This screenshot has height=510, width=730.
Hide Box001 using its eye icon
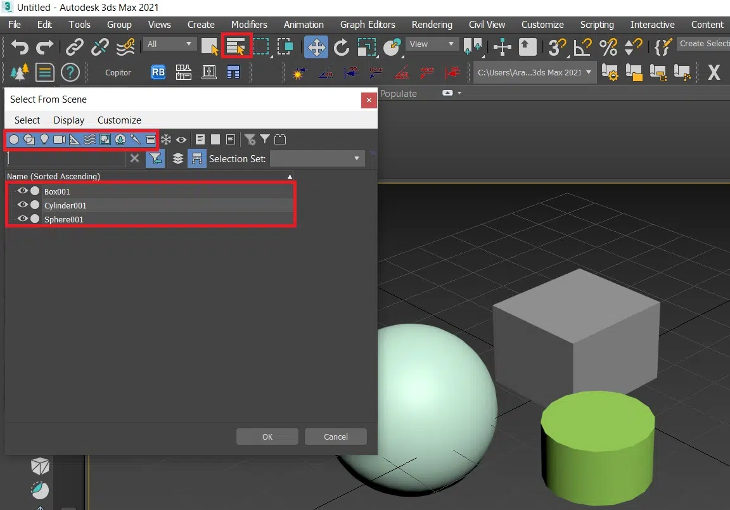coord(23,191)
